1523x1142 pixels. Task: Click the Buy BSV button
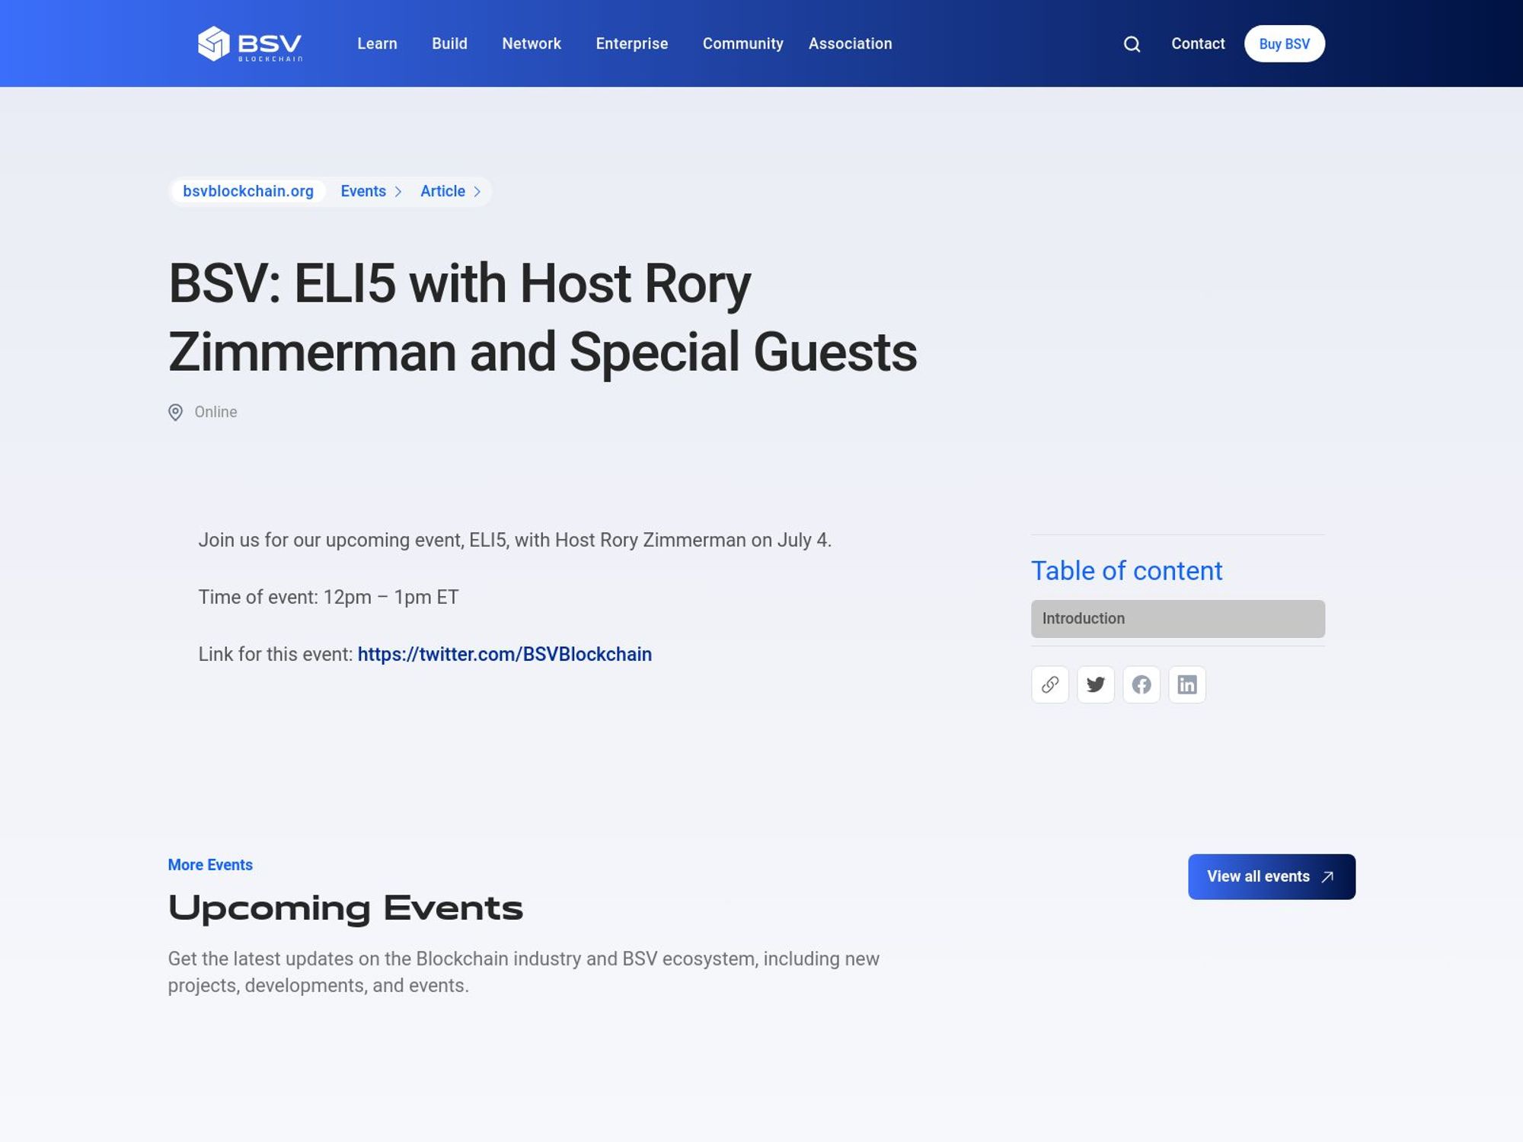click(1285, 43)
